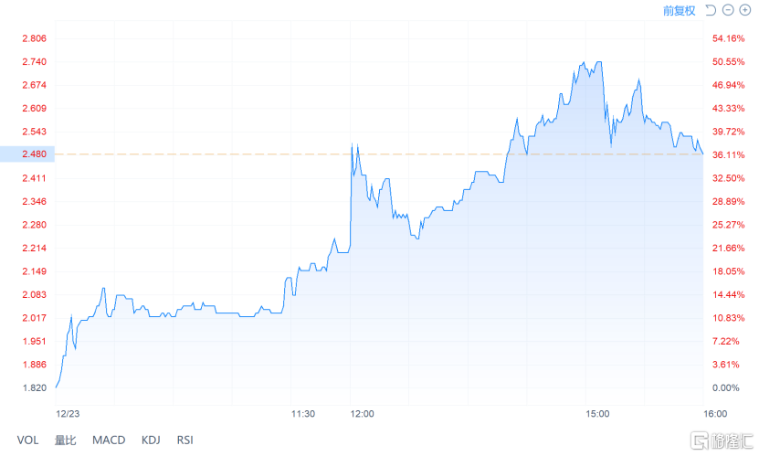Select the 量比 indicator tab
Screen dimensions: 759x456
tap(66, 440)
